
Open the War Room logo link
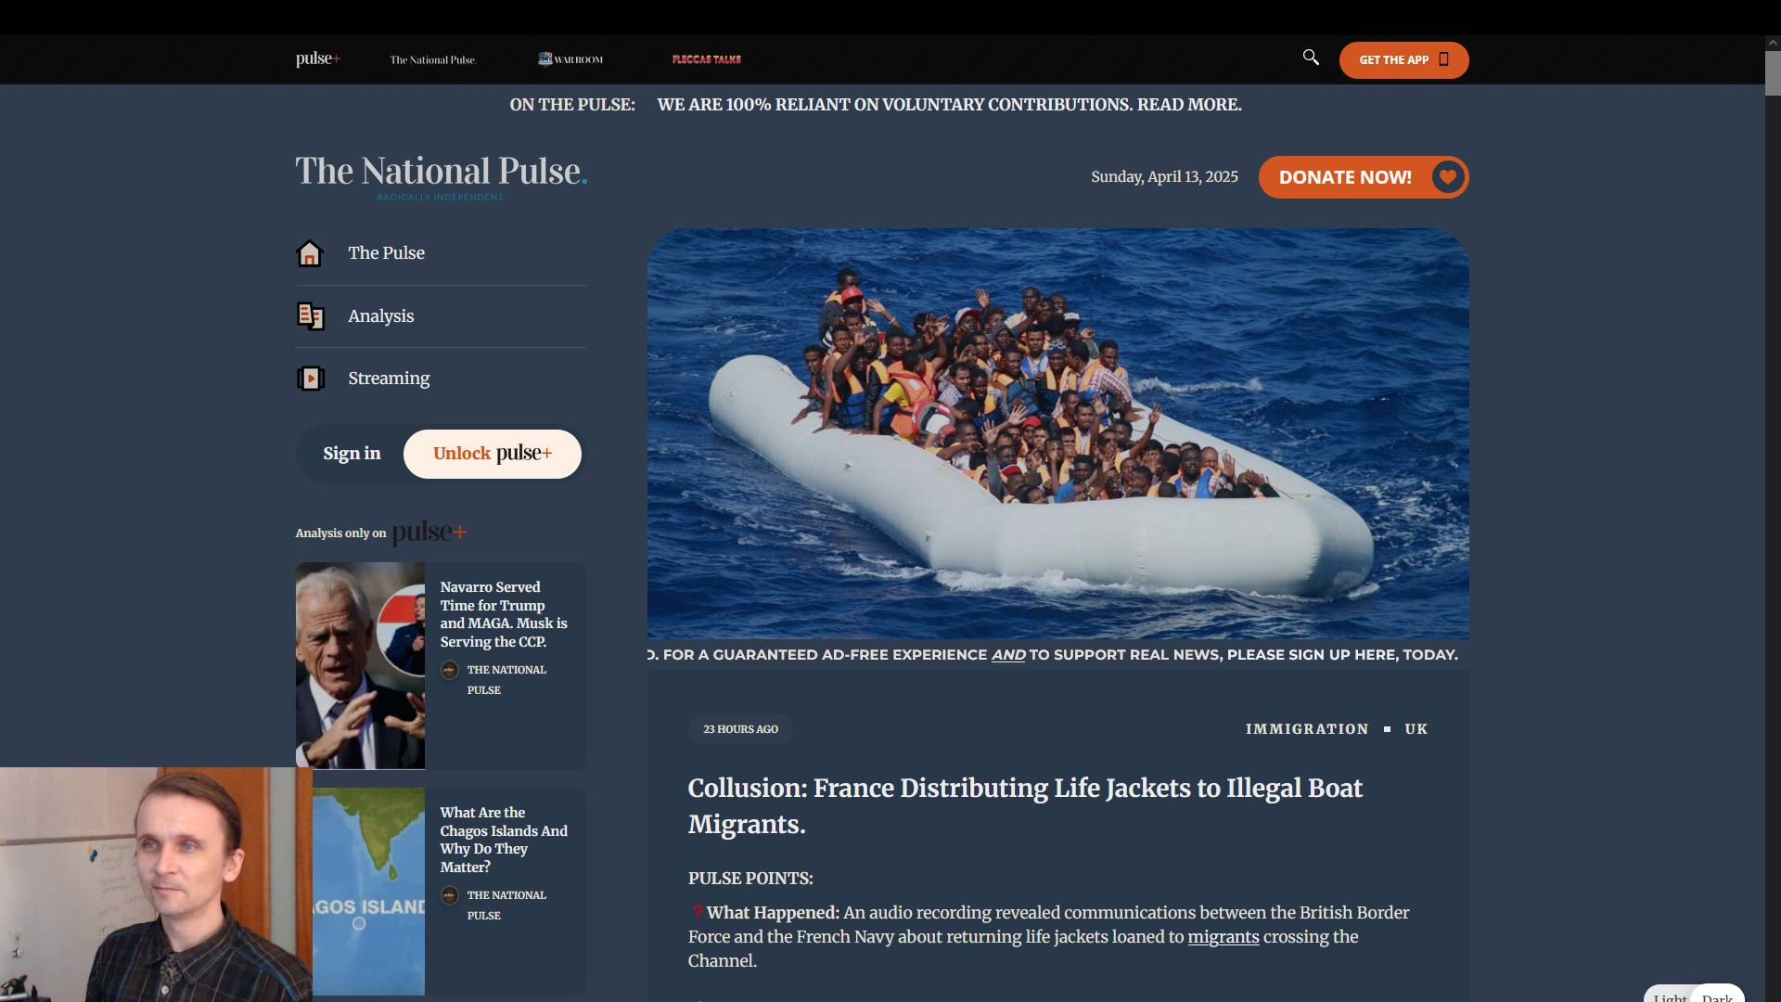click(x=570, y=59)
